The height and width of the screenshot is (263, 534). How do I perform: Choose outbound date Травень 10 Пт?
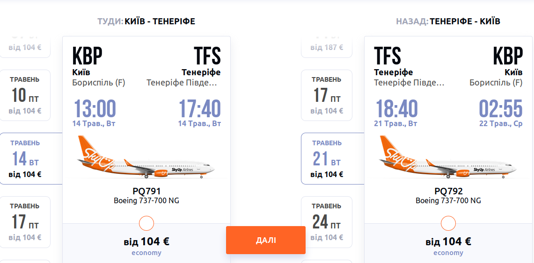point(25,95)
